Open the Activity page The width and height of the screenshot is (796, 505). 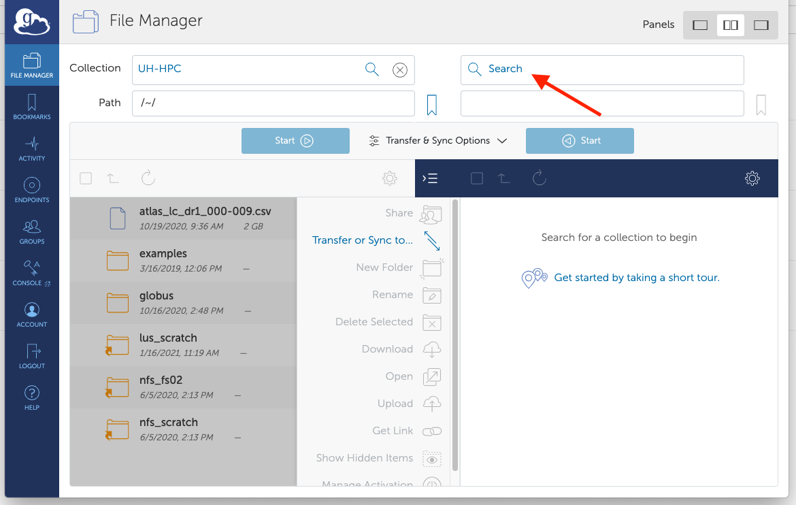click(32, 148)
